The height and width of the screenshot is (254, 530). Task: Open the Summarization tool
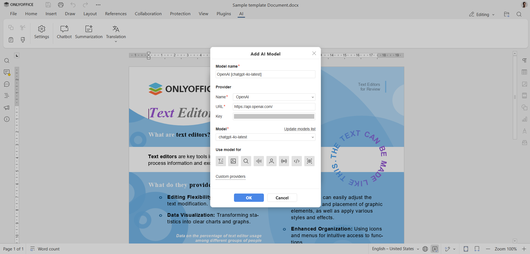tap(89, 32)
